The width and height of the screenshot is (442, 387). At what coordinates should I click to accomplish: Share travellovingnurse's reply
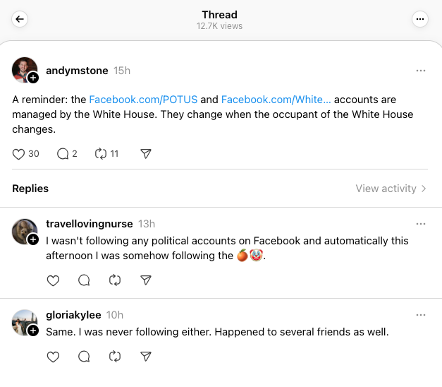(x=146, y=280)
